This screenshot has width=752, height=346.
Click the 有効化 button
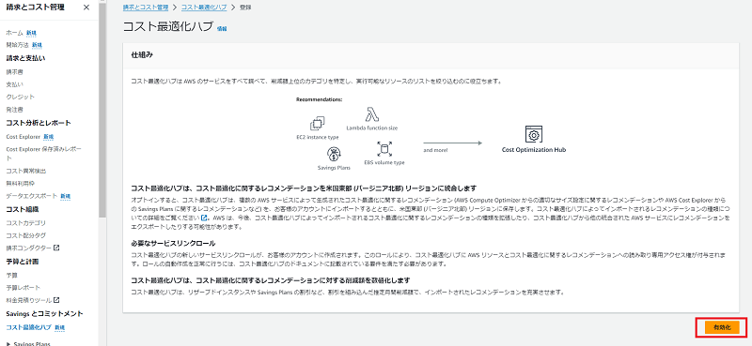721,328
